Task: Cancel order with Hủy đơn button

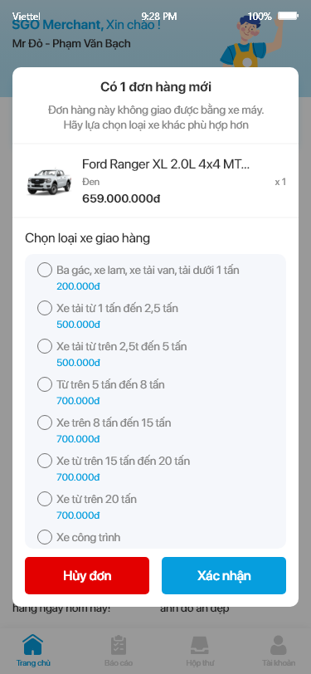Action: pos(87,575)
